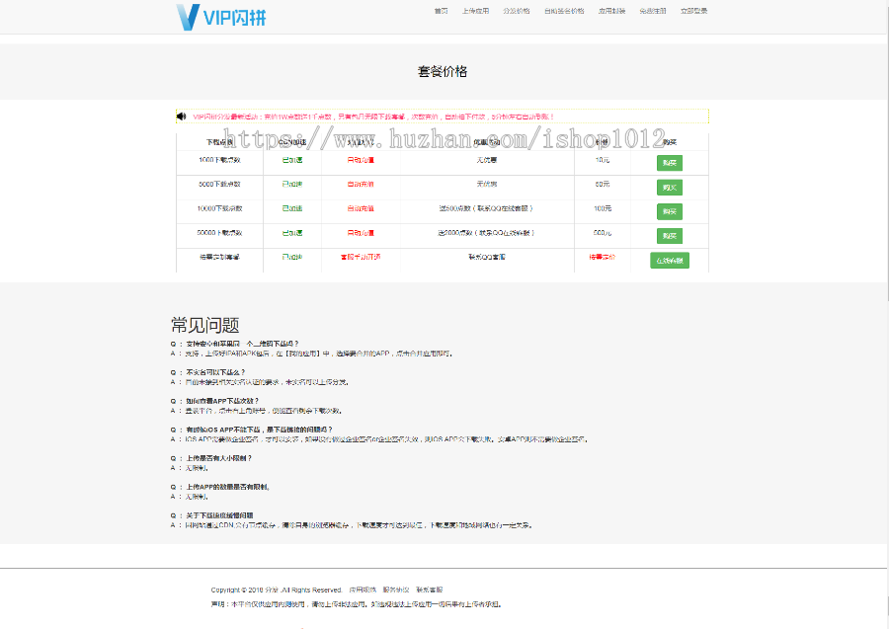Click buy button for 5000 download points
Viewport: 889px width, 629px height.
[670, 188]
